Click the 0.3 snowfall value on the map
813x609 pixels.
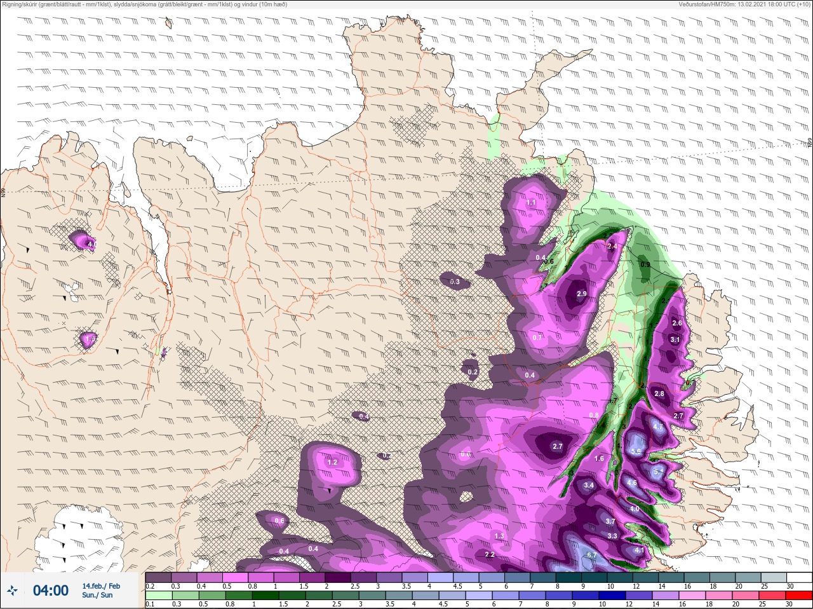[x=455, y=282]
